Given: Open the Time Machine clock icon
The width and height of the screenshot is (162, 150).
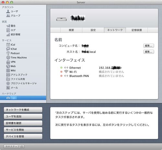Looking at the screenshot, I should coord(8,57).
